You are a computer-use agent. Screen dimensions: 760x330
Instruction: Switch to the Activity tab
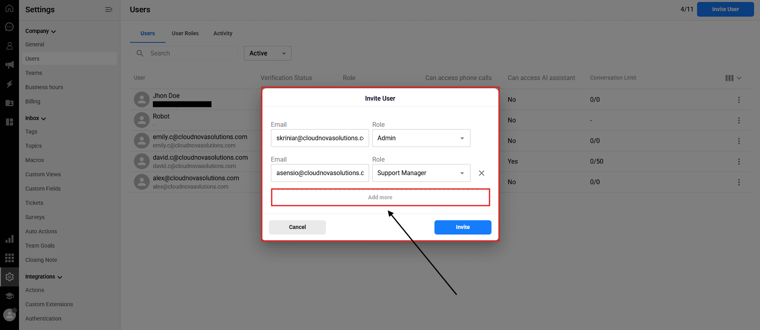point(223,33)
